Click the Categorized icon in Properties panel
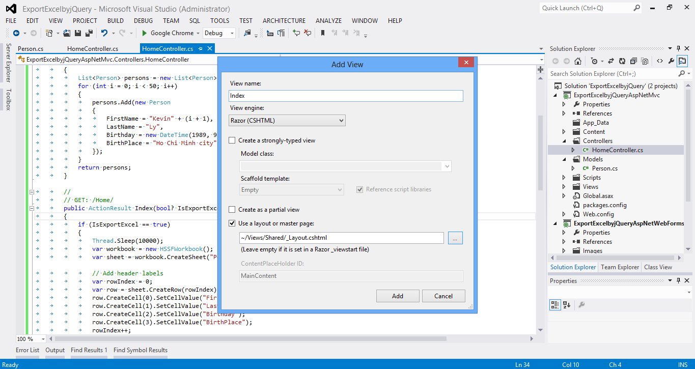The height and width of the screenshot is (369, 695). click(555, 305)
